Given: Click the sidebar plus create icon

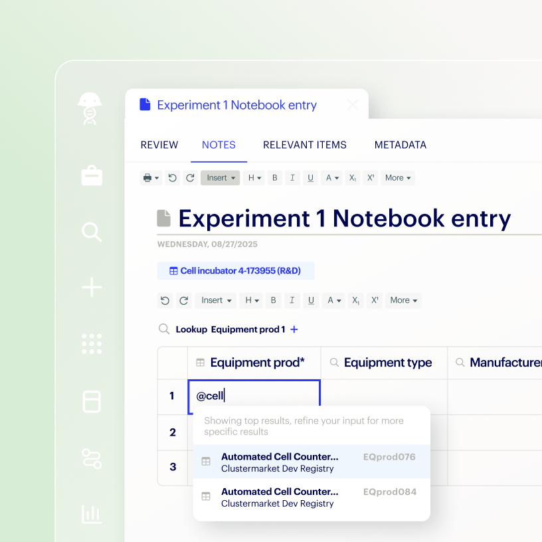Looking at the screenshot, I should [x=92, y=287].
